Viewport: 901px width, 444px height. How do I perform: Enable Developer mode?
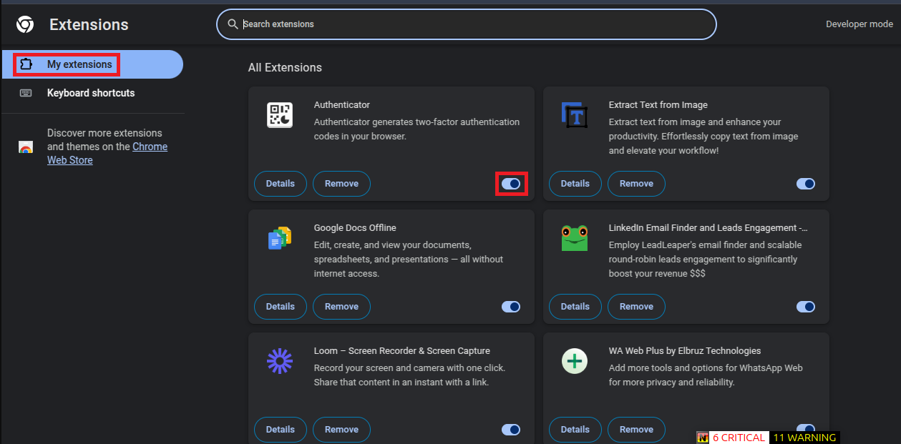coord(859,24)
